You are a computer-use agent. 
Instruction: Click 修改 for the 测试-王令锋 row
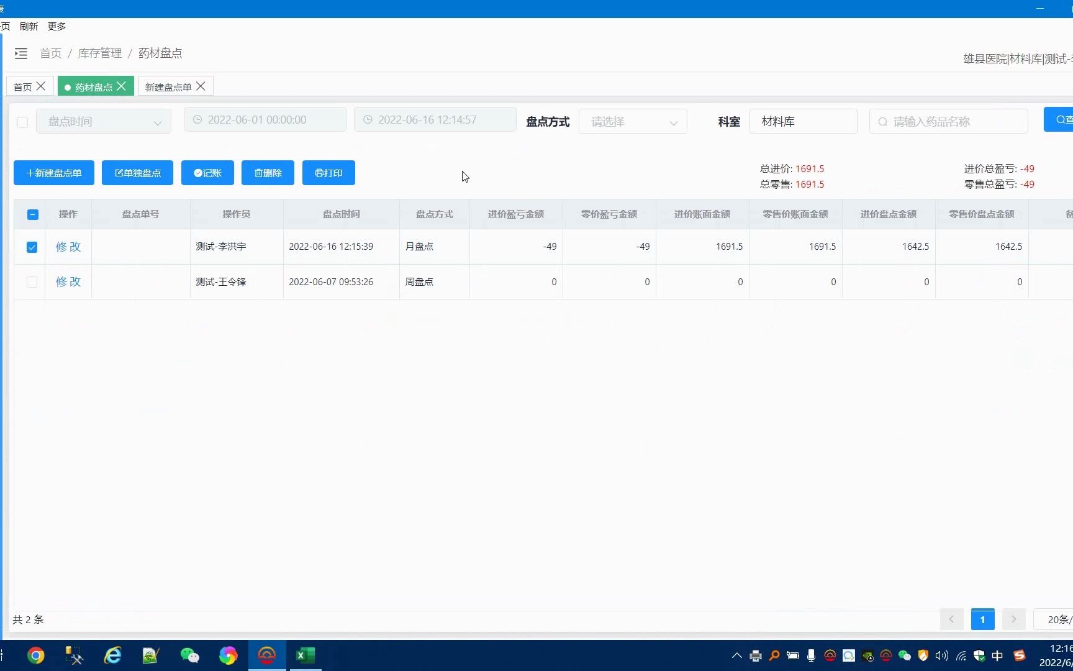coord(68,281)
